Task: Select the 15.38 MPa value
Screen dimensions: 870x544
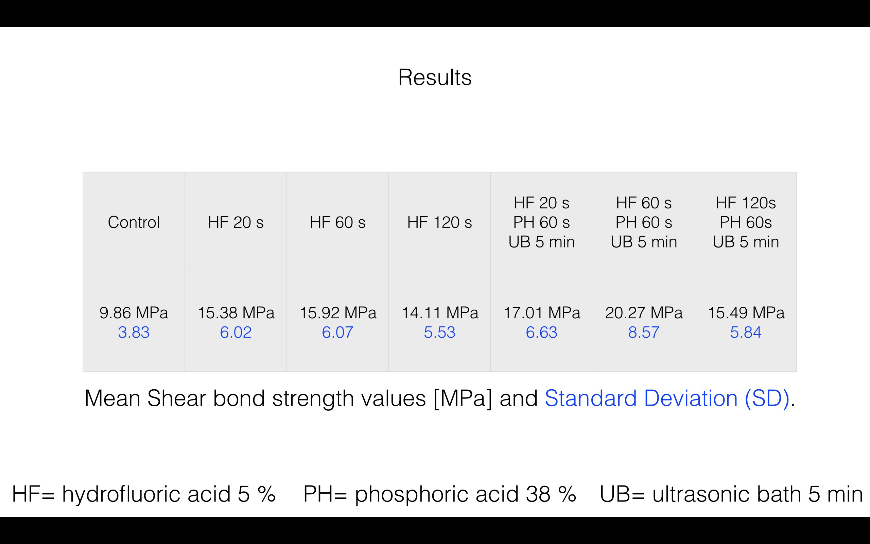Action: tap(236, 313)
